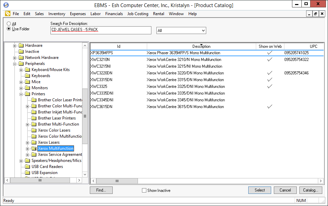
Task: Click the Find... button
Action: coord(101,190)
